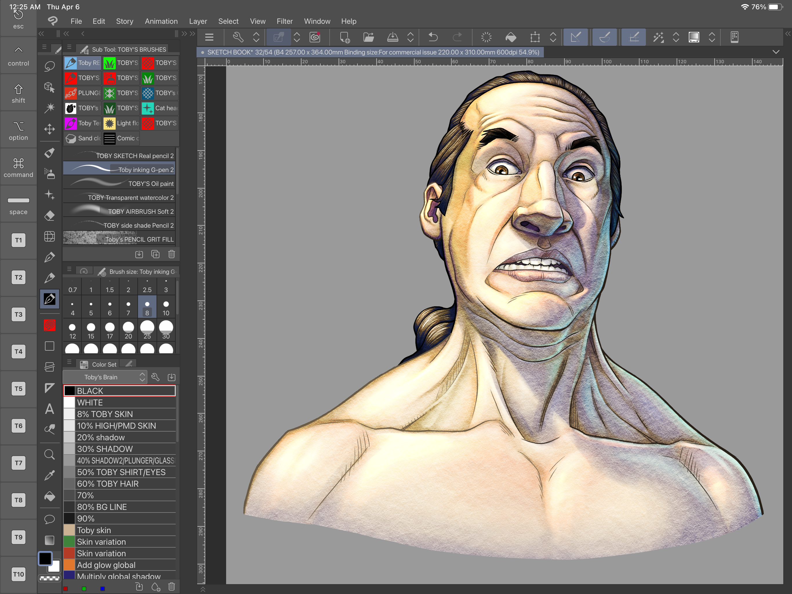Choose TOBY SKETCH Real pencil 2
Viewport: 792px width, 594px height.
click(119, 155)
